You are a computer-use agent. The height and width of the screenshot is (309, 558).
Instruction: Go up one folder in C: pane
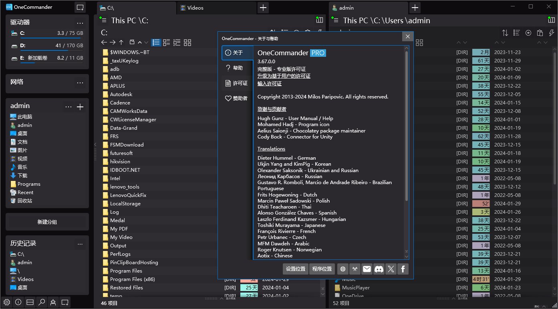click(121, 42)
